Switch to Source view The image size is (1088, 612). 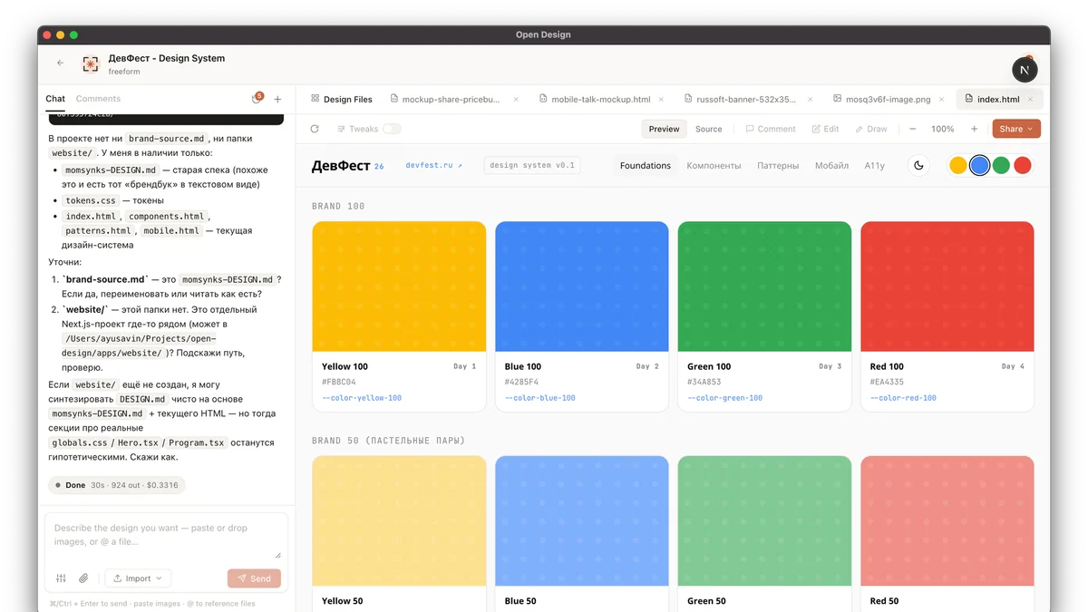coord(709,129)
